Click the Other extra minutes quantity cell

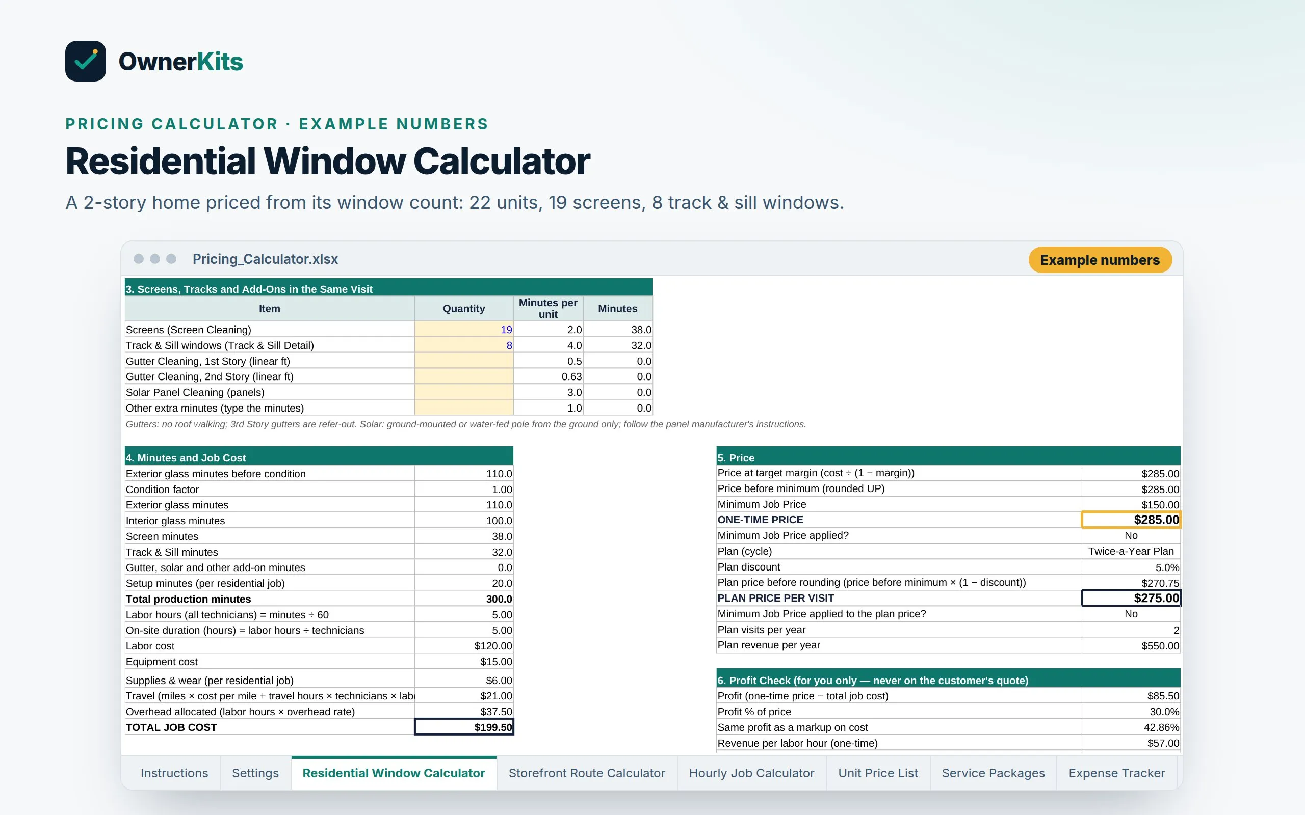(464, 407)
